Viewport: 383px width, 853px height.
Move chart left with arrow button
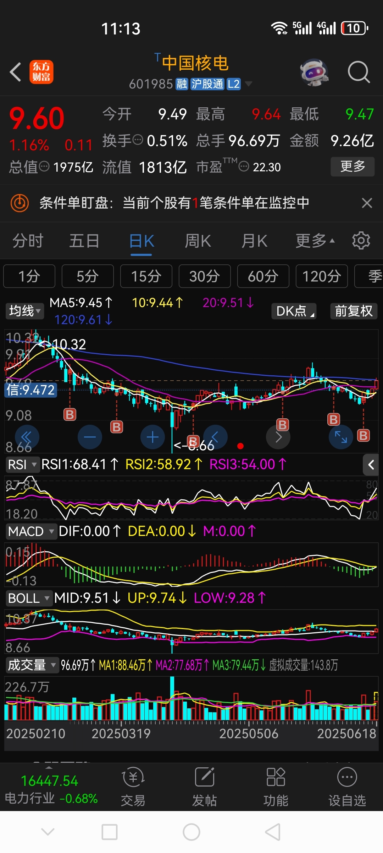click(215, 437)
